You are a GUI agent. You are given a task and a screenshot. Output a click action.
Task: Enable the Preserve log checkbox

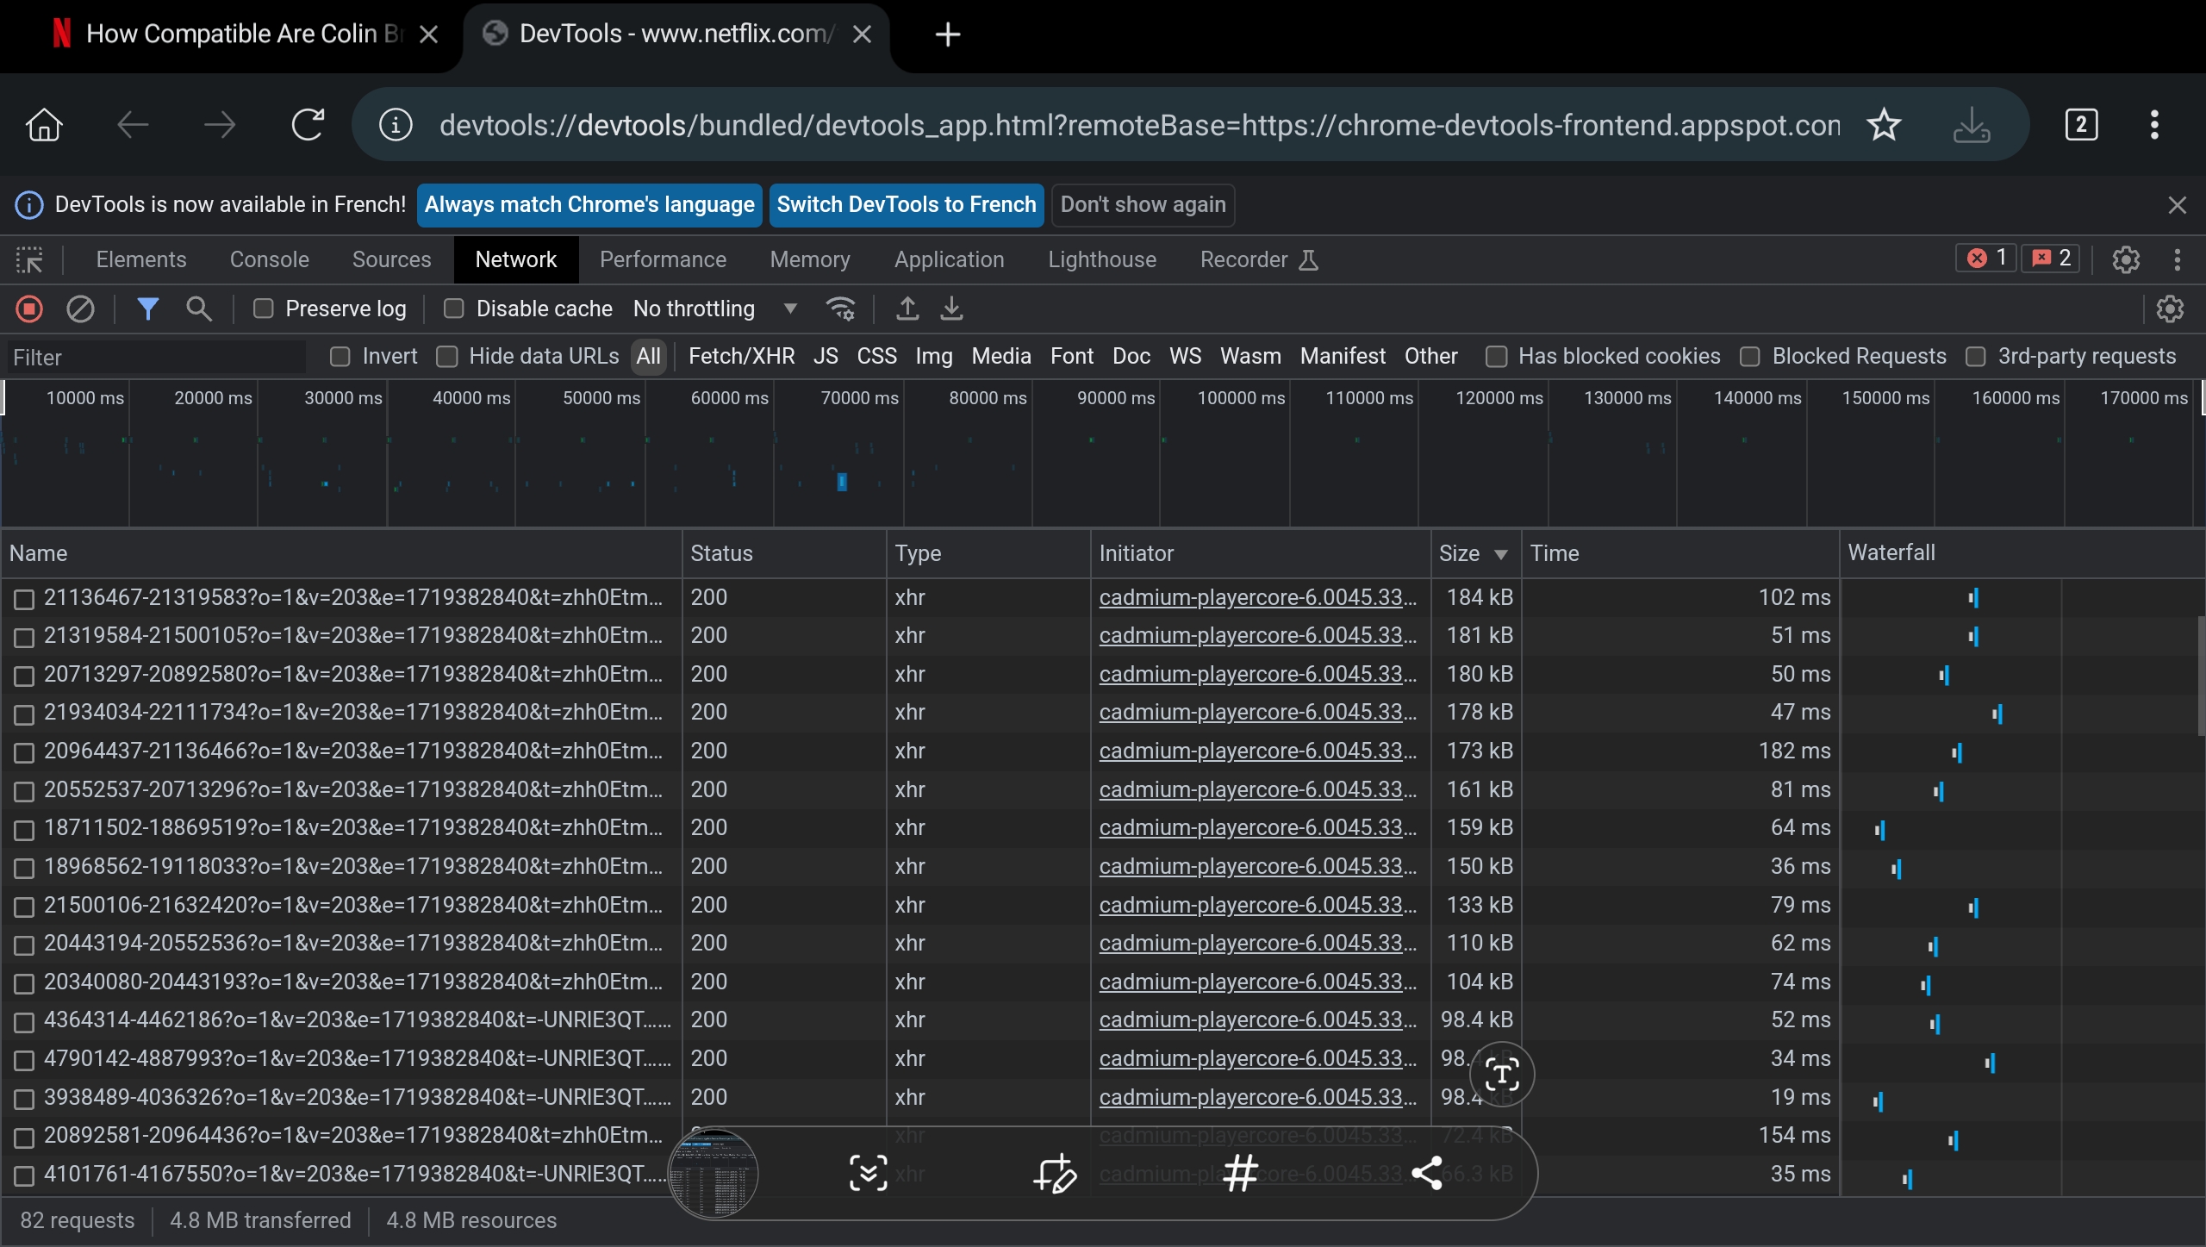click(264, 309)
